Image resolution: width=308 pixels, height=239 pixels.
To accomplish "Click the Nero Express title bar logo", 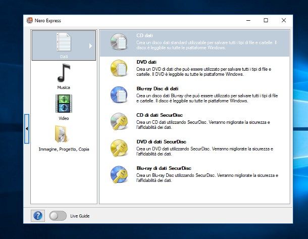I will [29, 20].
